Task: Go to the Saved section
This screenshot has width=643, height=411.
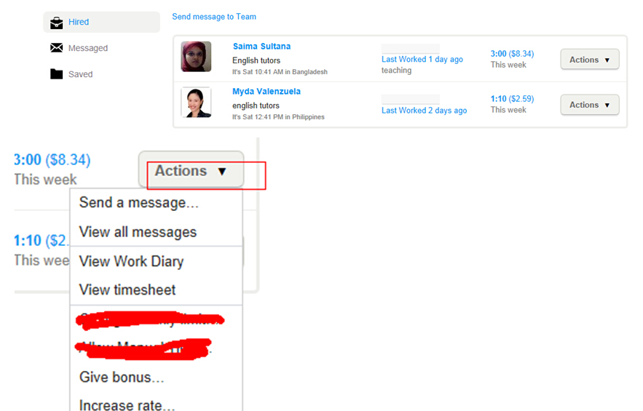Action: (x=80, y=74)
